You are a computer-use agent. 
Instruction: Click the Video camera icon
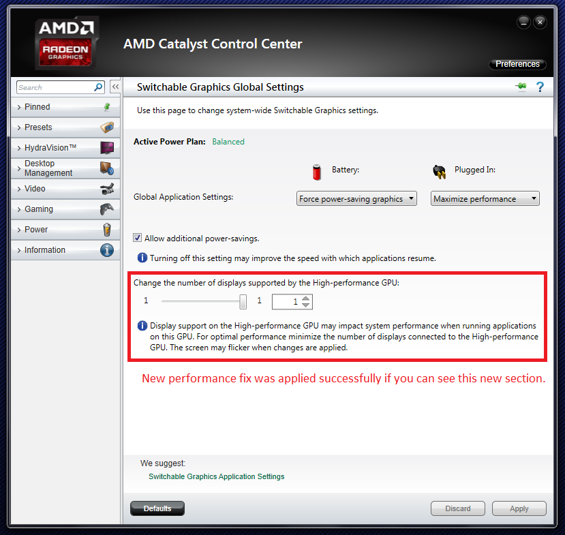pyautogui.click(x=107, y=189)
